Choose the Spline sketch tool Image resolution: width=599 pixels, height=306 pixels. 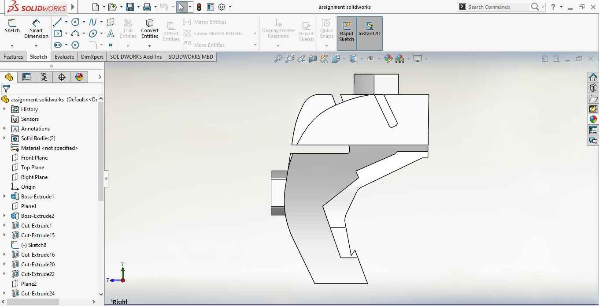(x=93, y=22)
